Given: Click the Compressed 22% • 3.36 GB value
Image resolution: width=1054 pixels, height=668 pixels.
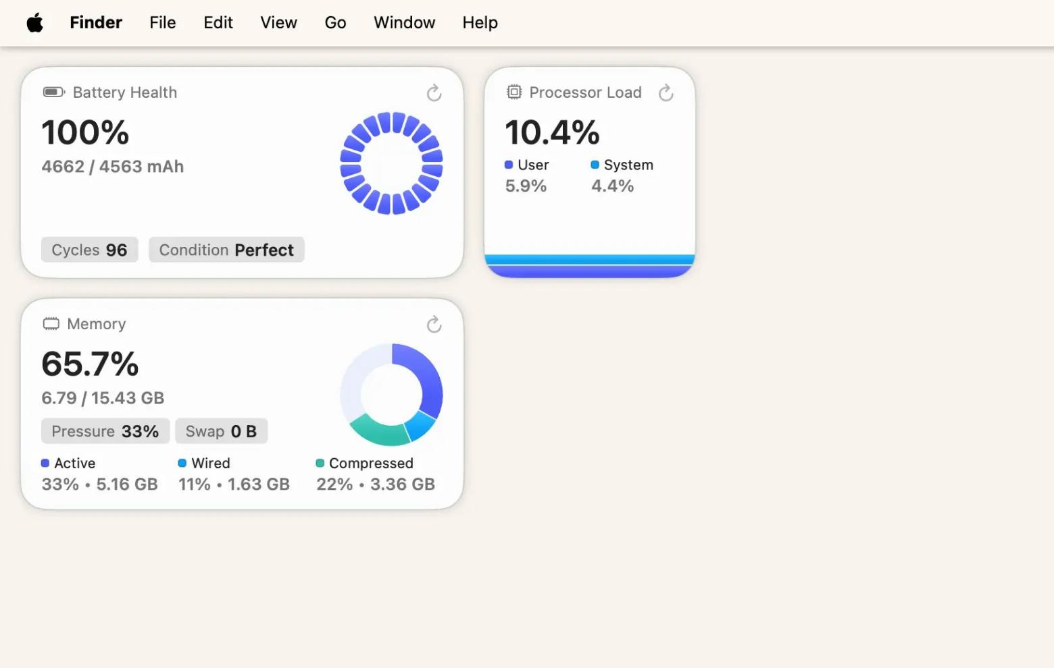Looking at the screenshot, I should click(376, 484).
